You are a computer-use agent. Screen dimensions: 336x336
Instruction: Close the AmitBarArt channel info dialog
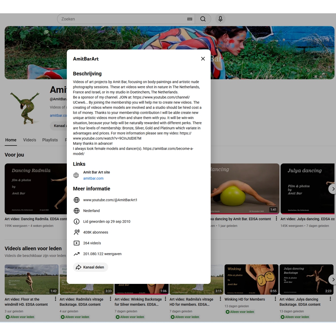coord(203,59)
